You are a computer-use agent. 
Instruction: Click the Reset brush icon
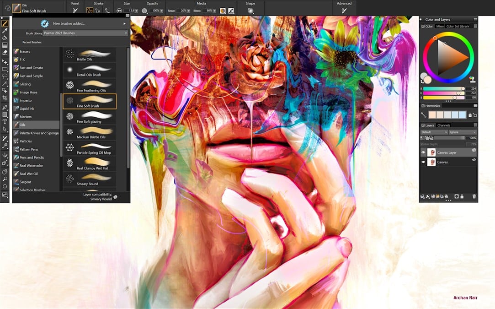(75, 11)
